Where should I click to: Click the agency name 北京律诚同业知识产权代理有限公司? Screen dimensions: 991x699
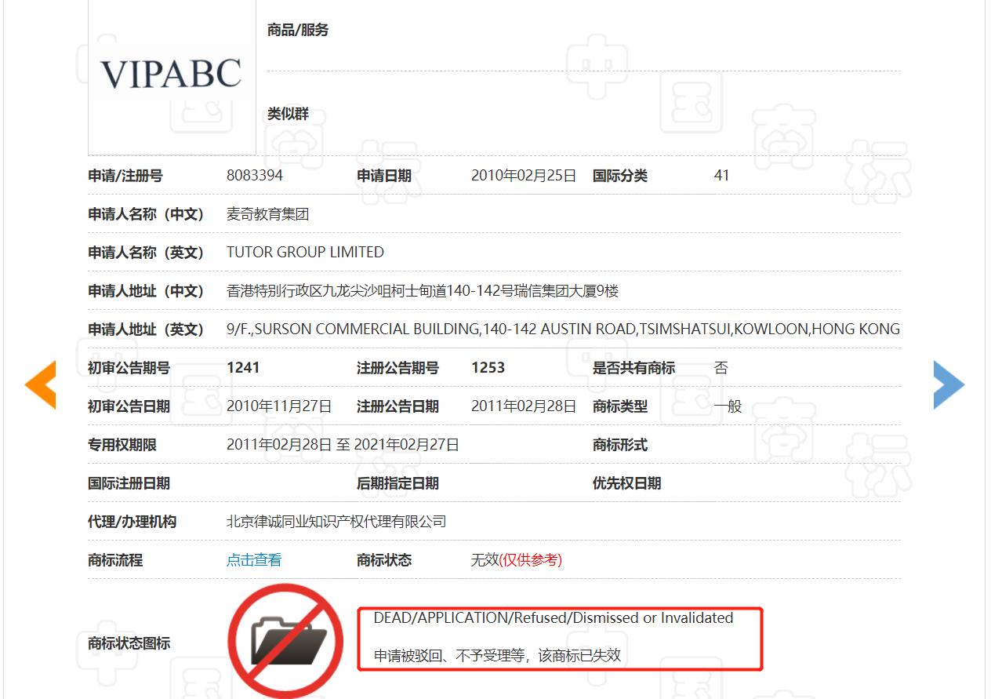coord(336,521)
